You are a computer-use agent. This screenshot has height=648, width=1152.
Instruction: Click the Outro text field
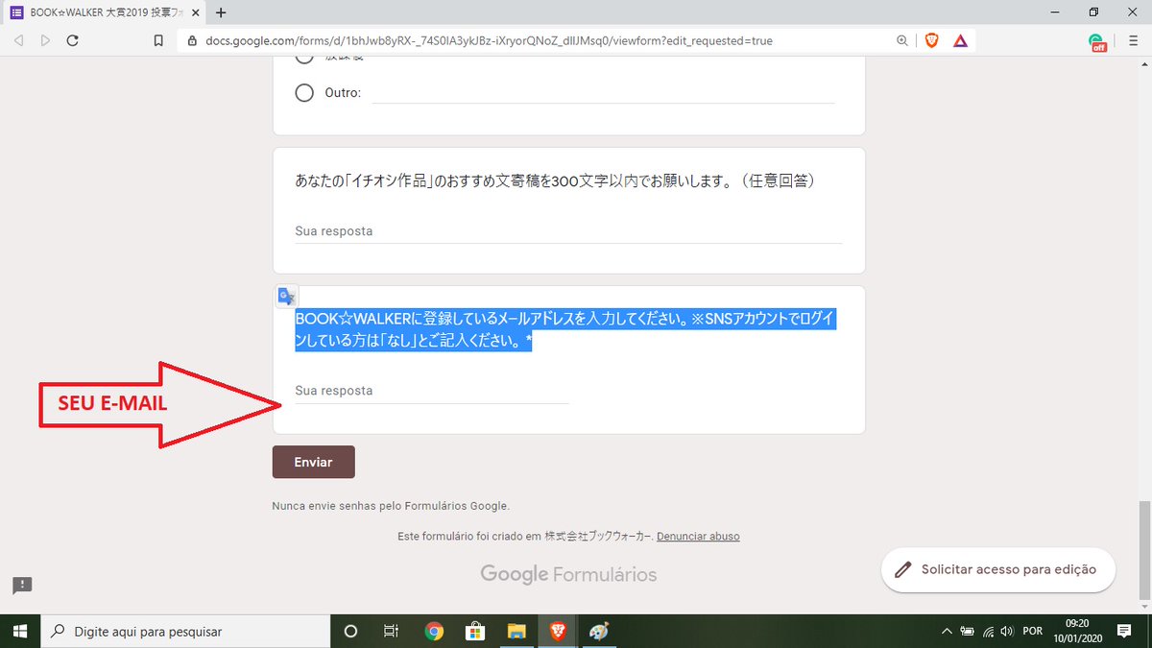pyautogui.click(x=603, y=92)
